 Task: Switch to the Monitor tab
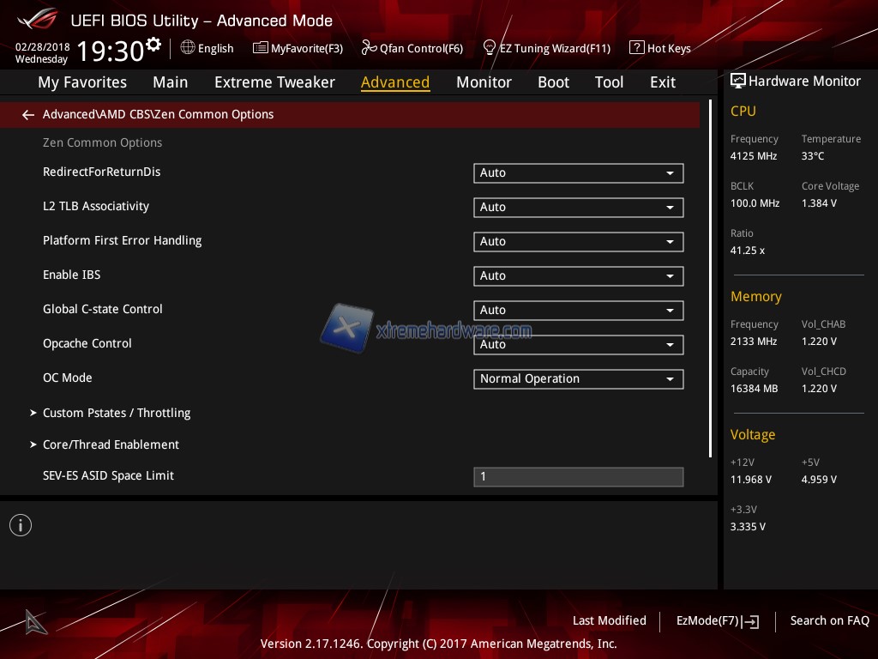click(x=484, y=82)
